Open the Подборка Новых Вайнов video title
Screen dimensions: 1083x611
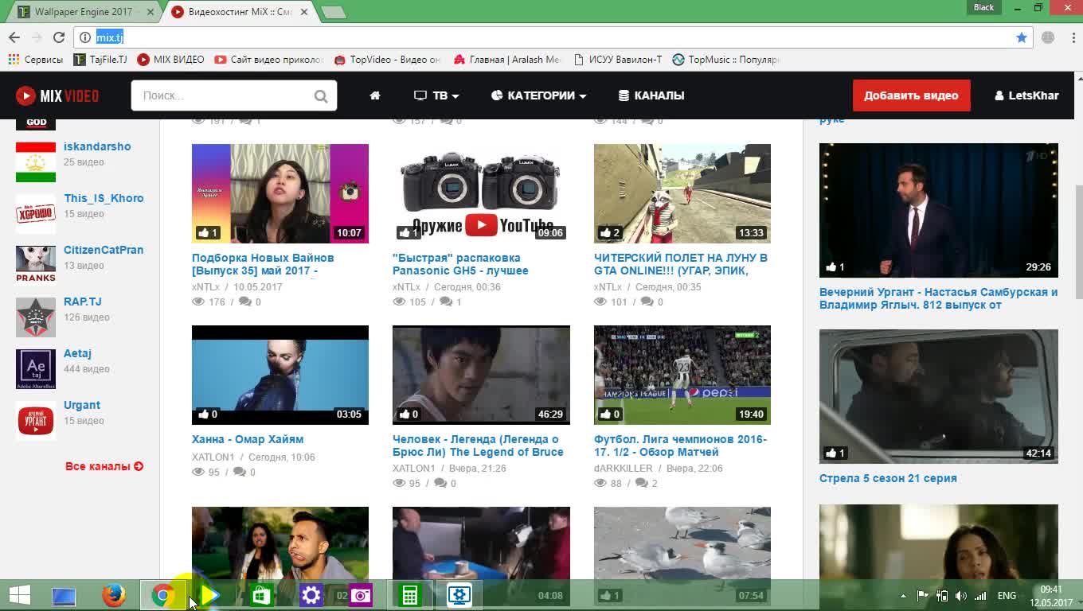(x=263, y=264)
